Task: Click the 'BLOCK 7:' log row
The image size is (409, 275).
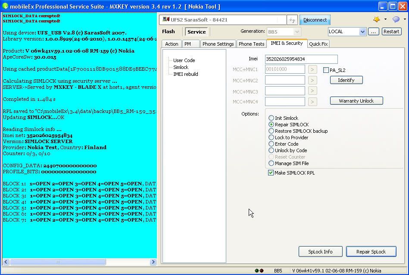Action: click(79, 220)
